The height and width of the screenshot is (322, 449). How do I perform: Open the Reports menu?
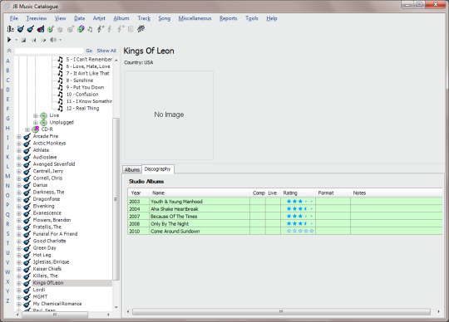(228, 18)
